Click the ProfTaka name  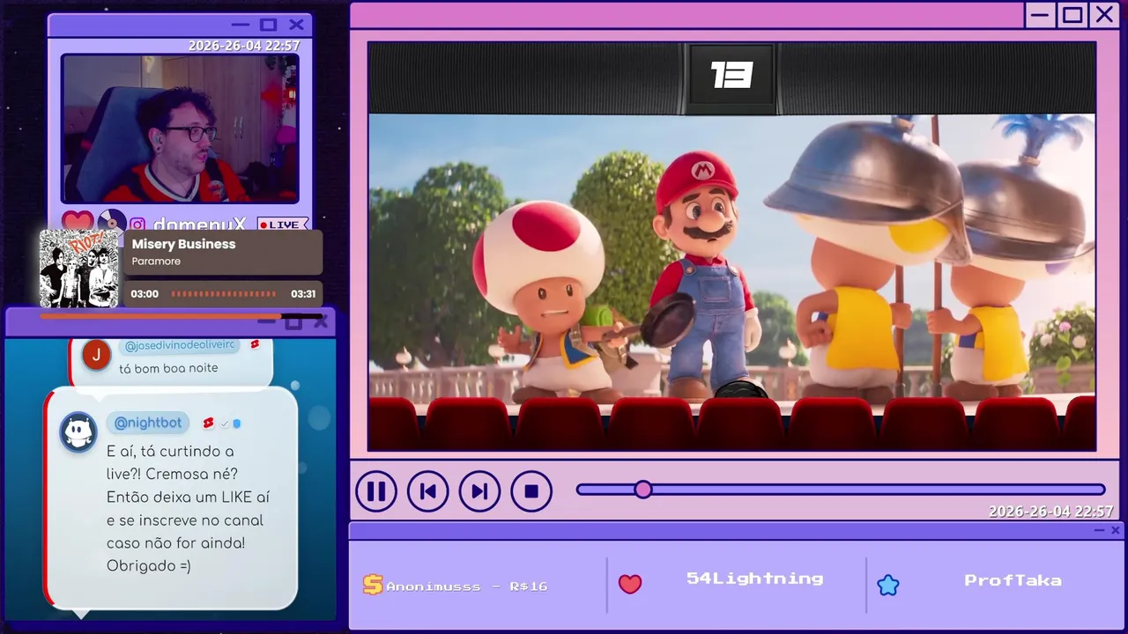[x=1013, y=580]
